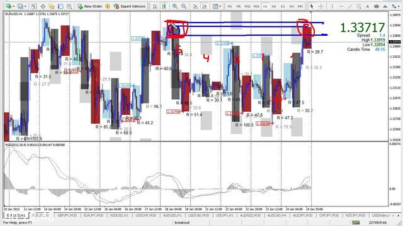This screenshot has height=226, width=403.
Task: Open the AUDCAD,H4 chart tab
Action: coord(277,215)
